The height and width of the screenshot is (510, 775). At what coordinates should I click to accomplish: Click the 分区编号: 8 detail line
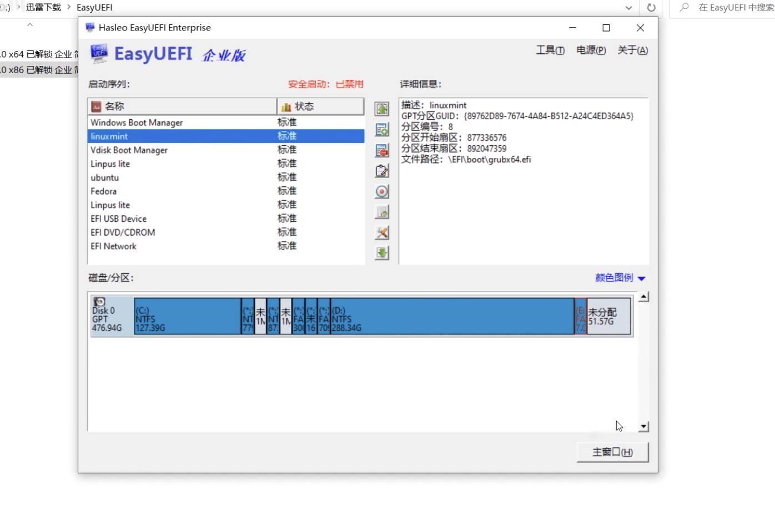point(427,127)
